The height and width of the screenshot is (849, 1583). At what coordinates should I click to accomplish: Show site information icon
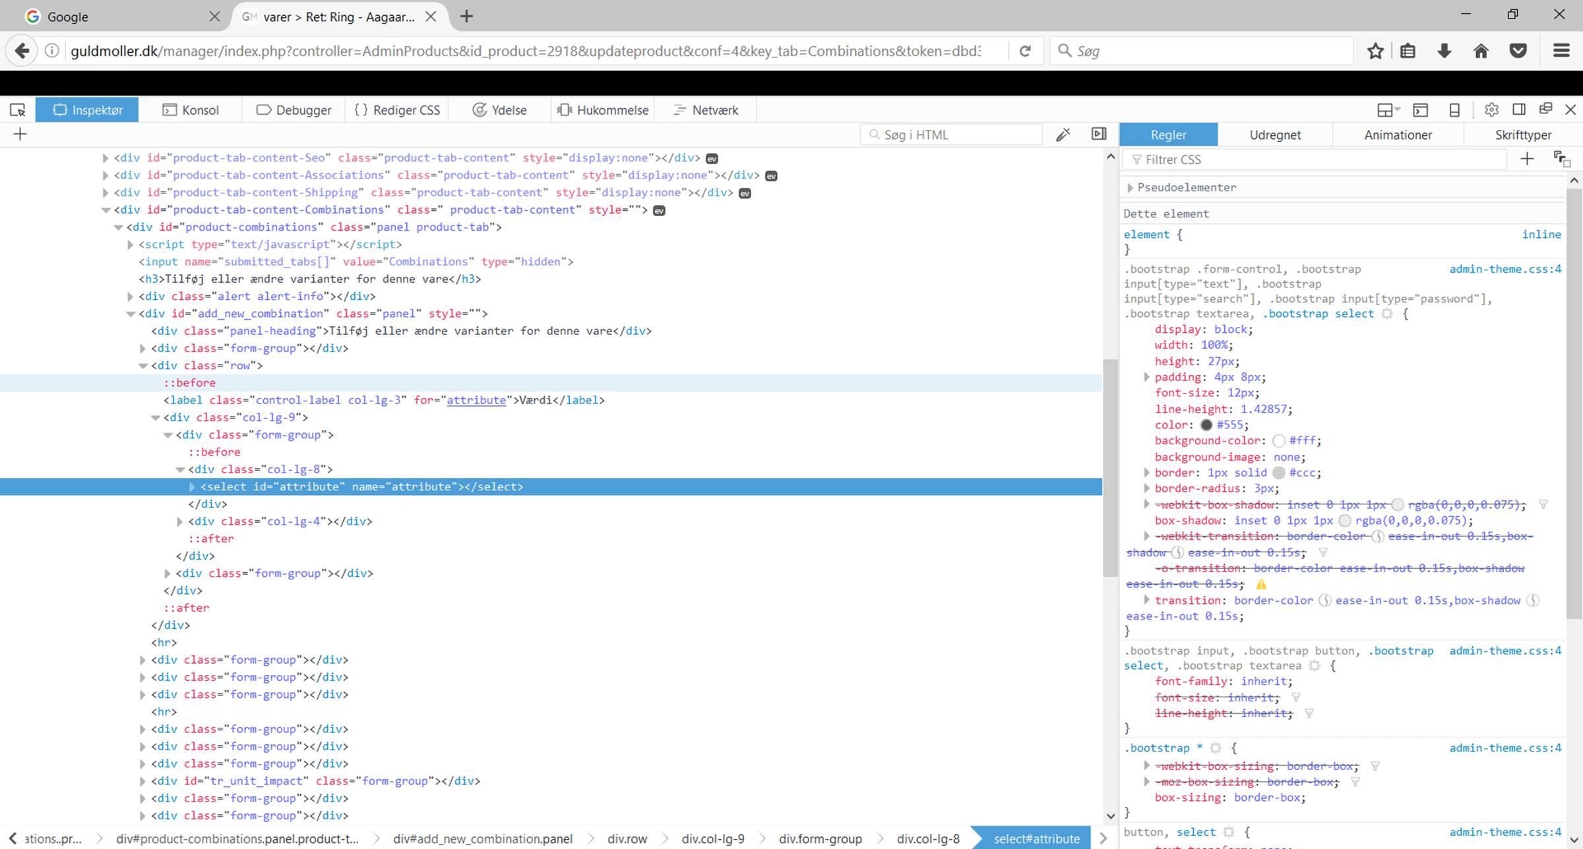51,51
